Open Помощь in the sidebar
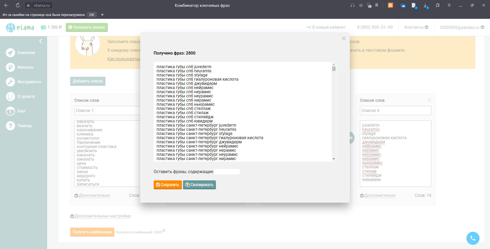 [x=19, y=126]
